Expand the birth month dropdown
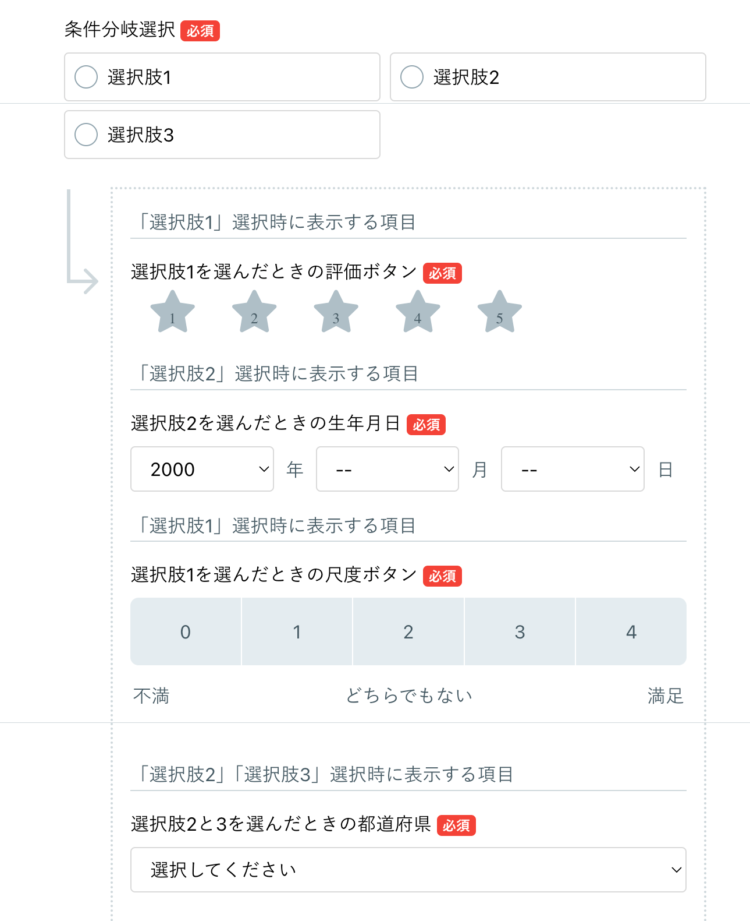Viewport: 750px width, 921px height. (x=387, y=469)
